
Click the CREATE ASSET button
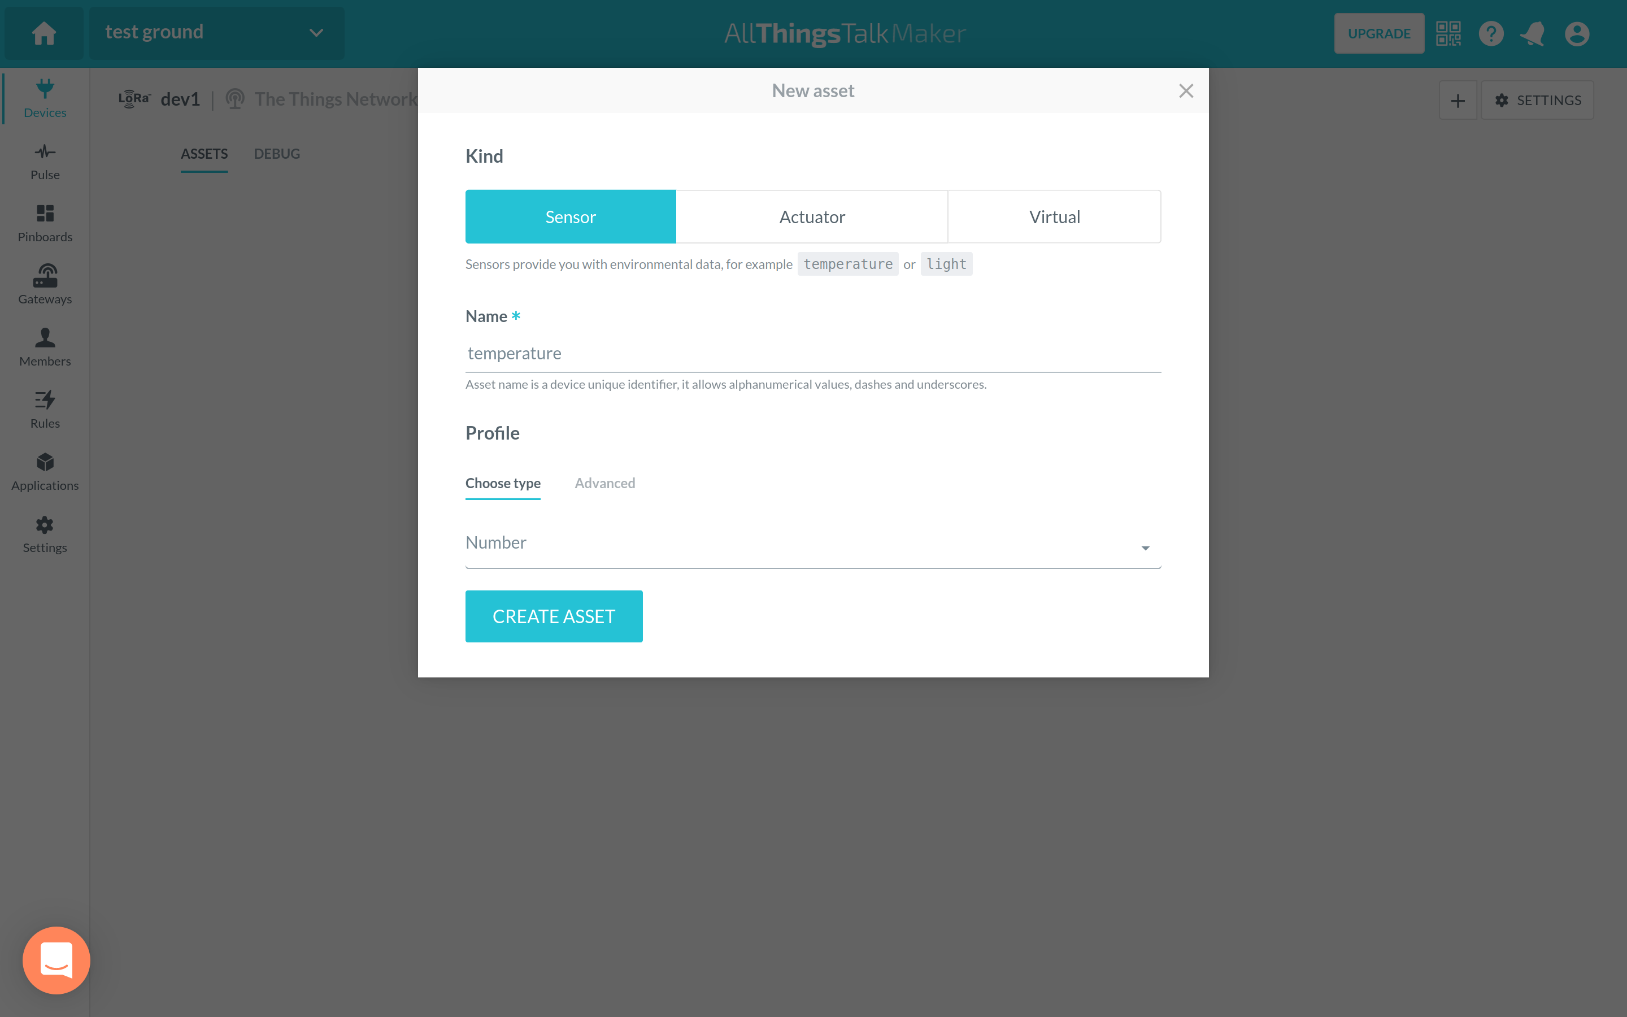pyautogui.click(x=553, y=615)
